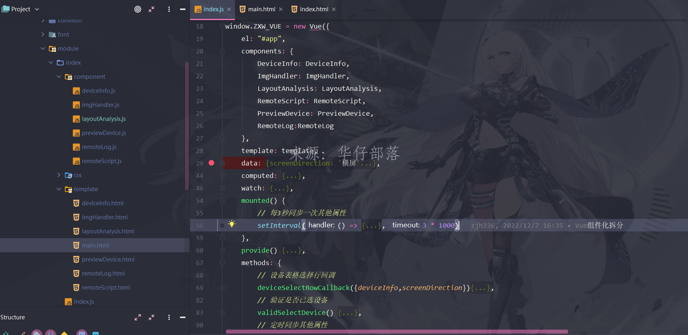Expand folded {...} after provide()
Screen dimensions: 688x335
click(x=291, y=251)
